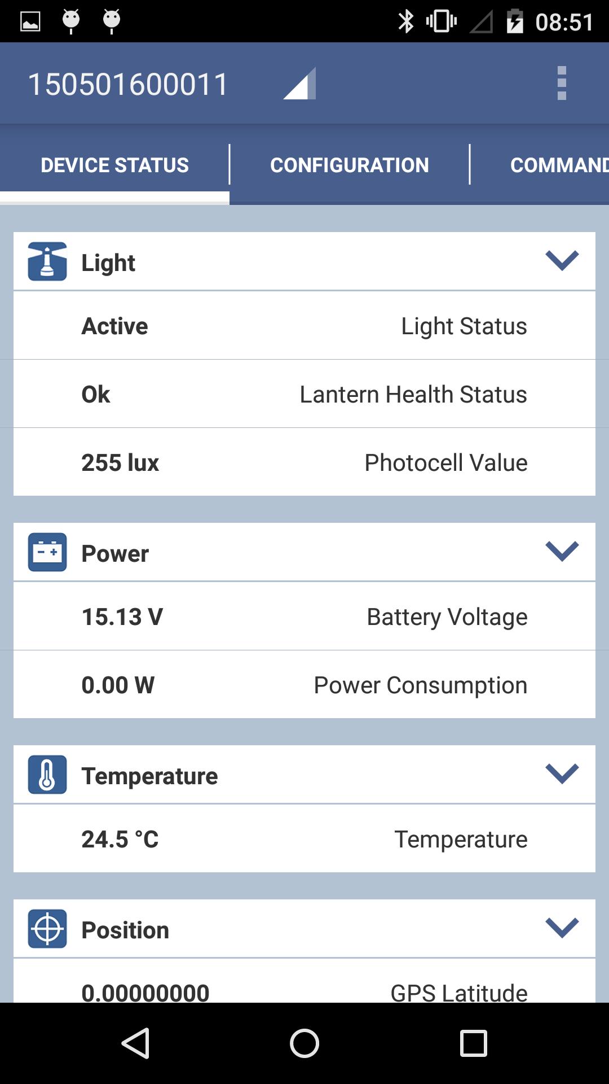
Task: Switch to the Command tab
Action: pos(558,165)
